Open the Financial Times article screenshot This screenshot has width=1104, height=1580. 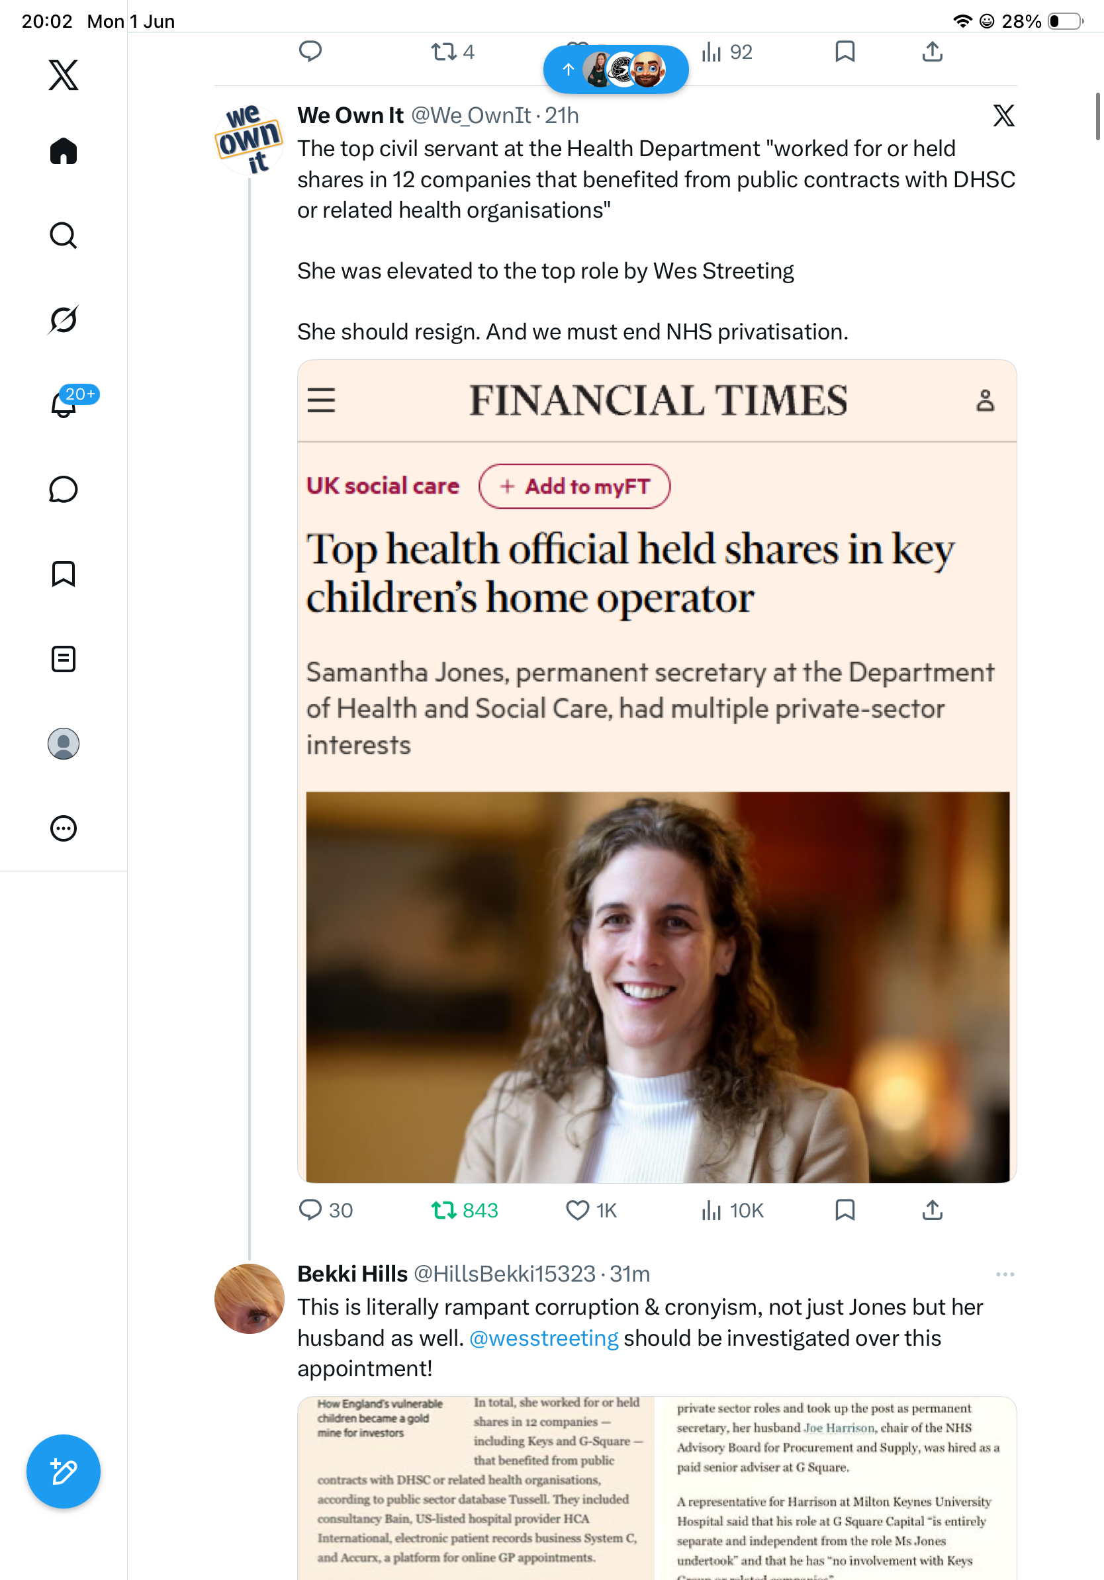coord(657,771)
